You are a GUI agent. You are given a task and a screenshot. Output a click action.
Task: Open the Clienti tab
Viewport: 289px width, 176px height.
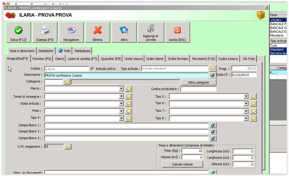(59, 59)
